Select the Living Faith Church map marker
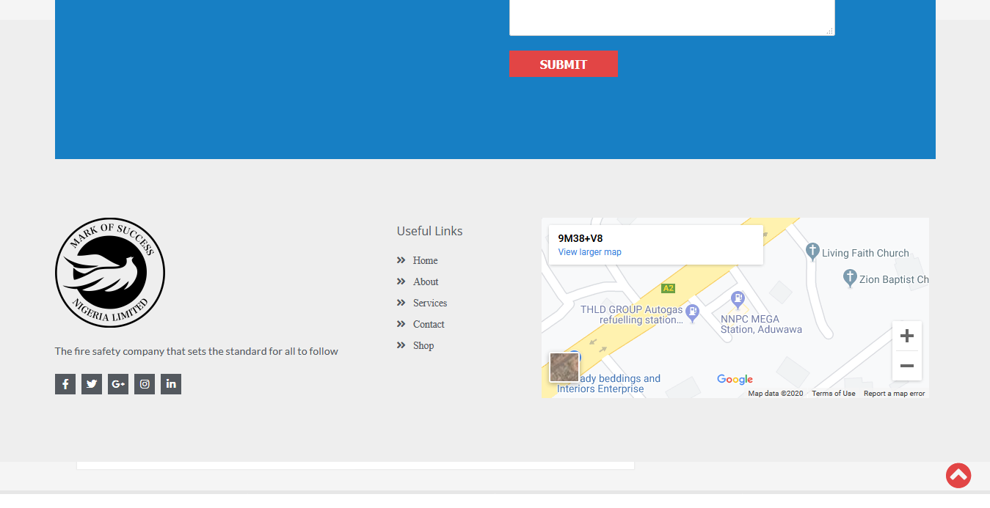 [813, 250]
